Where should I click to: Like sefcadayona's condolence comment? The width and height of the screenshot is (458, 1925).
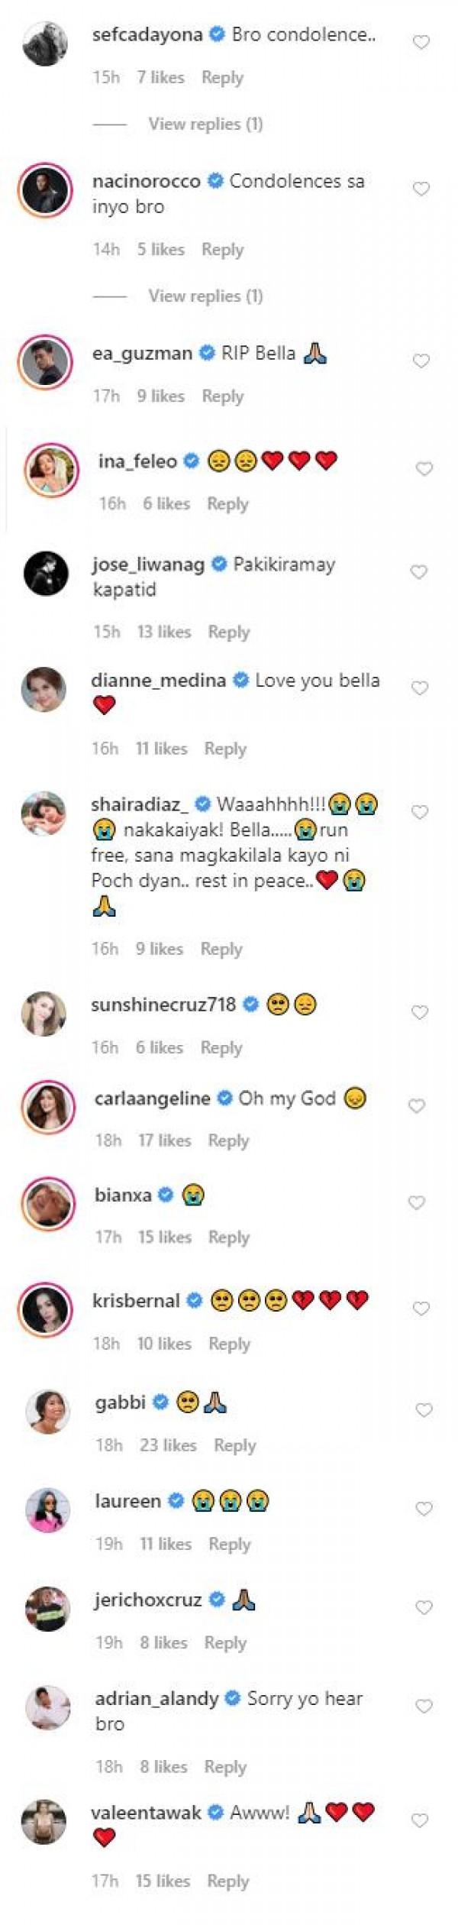point(421,43)
